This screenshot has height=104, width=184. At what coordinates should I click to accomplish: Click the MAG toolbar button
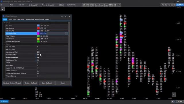[111, 5]
